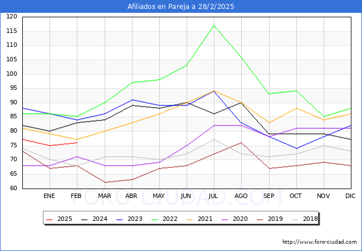
Task: Select the '2024' legend label
Action: pos(100,219)
